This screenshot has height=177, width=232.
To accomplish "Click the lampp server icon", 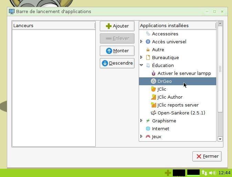I will pos(154,73).
